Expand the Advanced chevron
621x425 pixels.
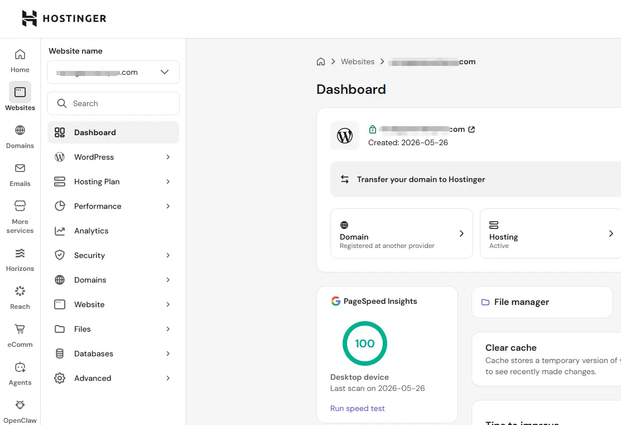168,378
